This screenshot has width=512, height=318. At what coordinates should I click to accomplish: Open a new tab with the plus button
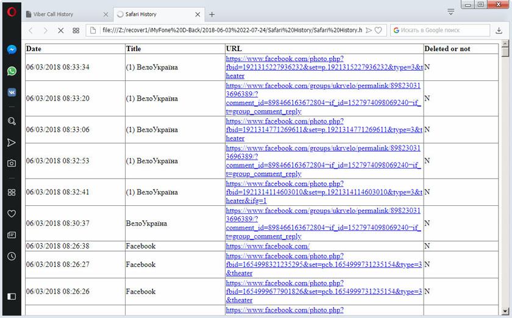pos(212,15)
